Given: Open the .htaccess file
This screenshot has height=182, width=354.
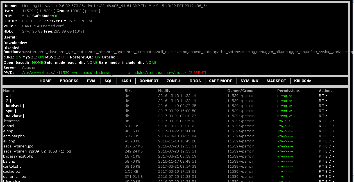Looking at the screenshot, I should tap(11, 121).
